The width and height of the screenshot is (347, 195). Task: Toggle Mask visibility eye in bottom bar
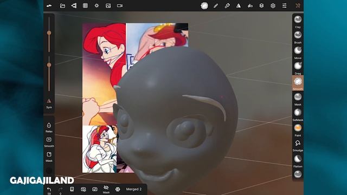(106, 189)
